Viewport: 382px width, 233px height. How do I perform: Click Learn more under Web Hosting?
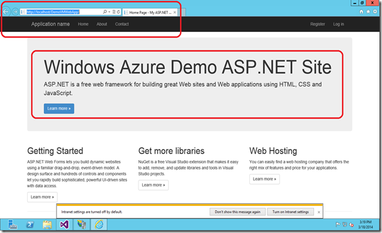pos(264,179)
